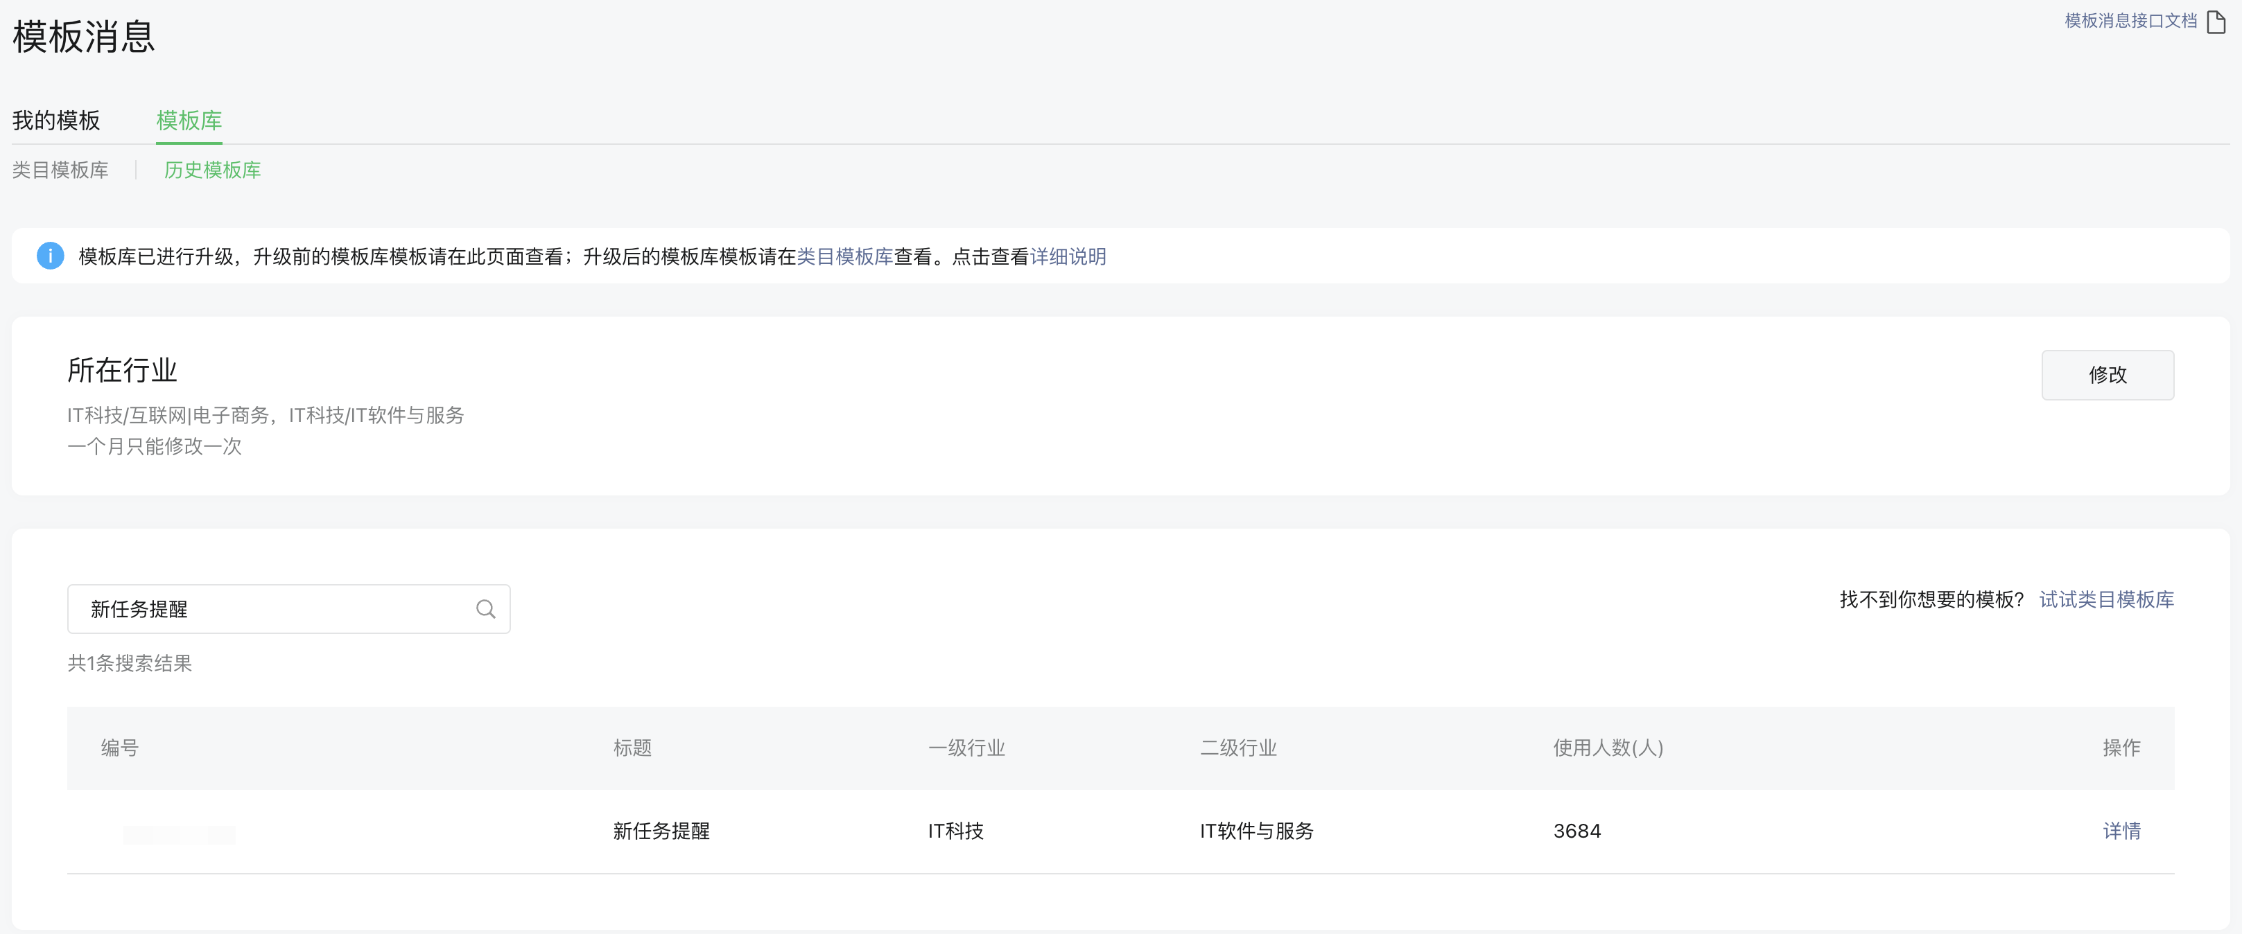Click the 修改 button to change industry

(2106, 375)
